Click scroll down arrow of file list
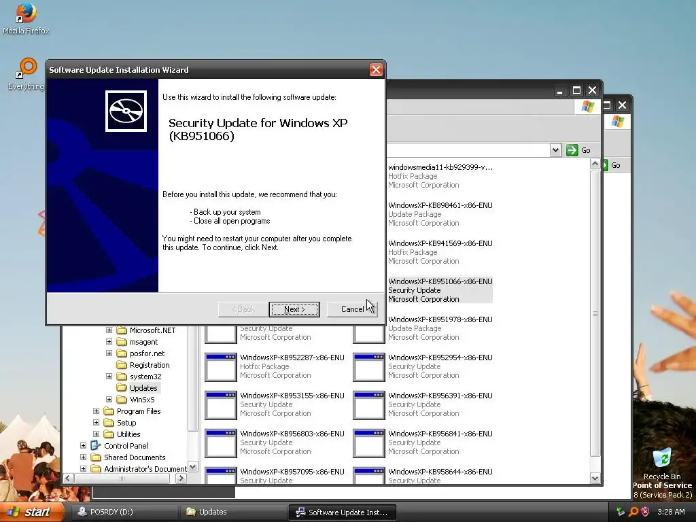This screenshot has width=696, height=522. 595,478
